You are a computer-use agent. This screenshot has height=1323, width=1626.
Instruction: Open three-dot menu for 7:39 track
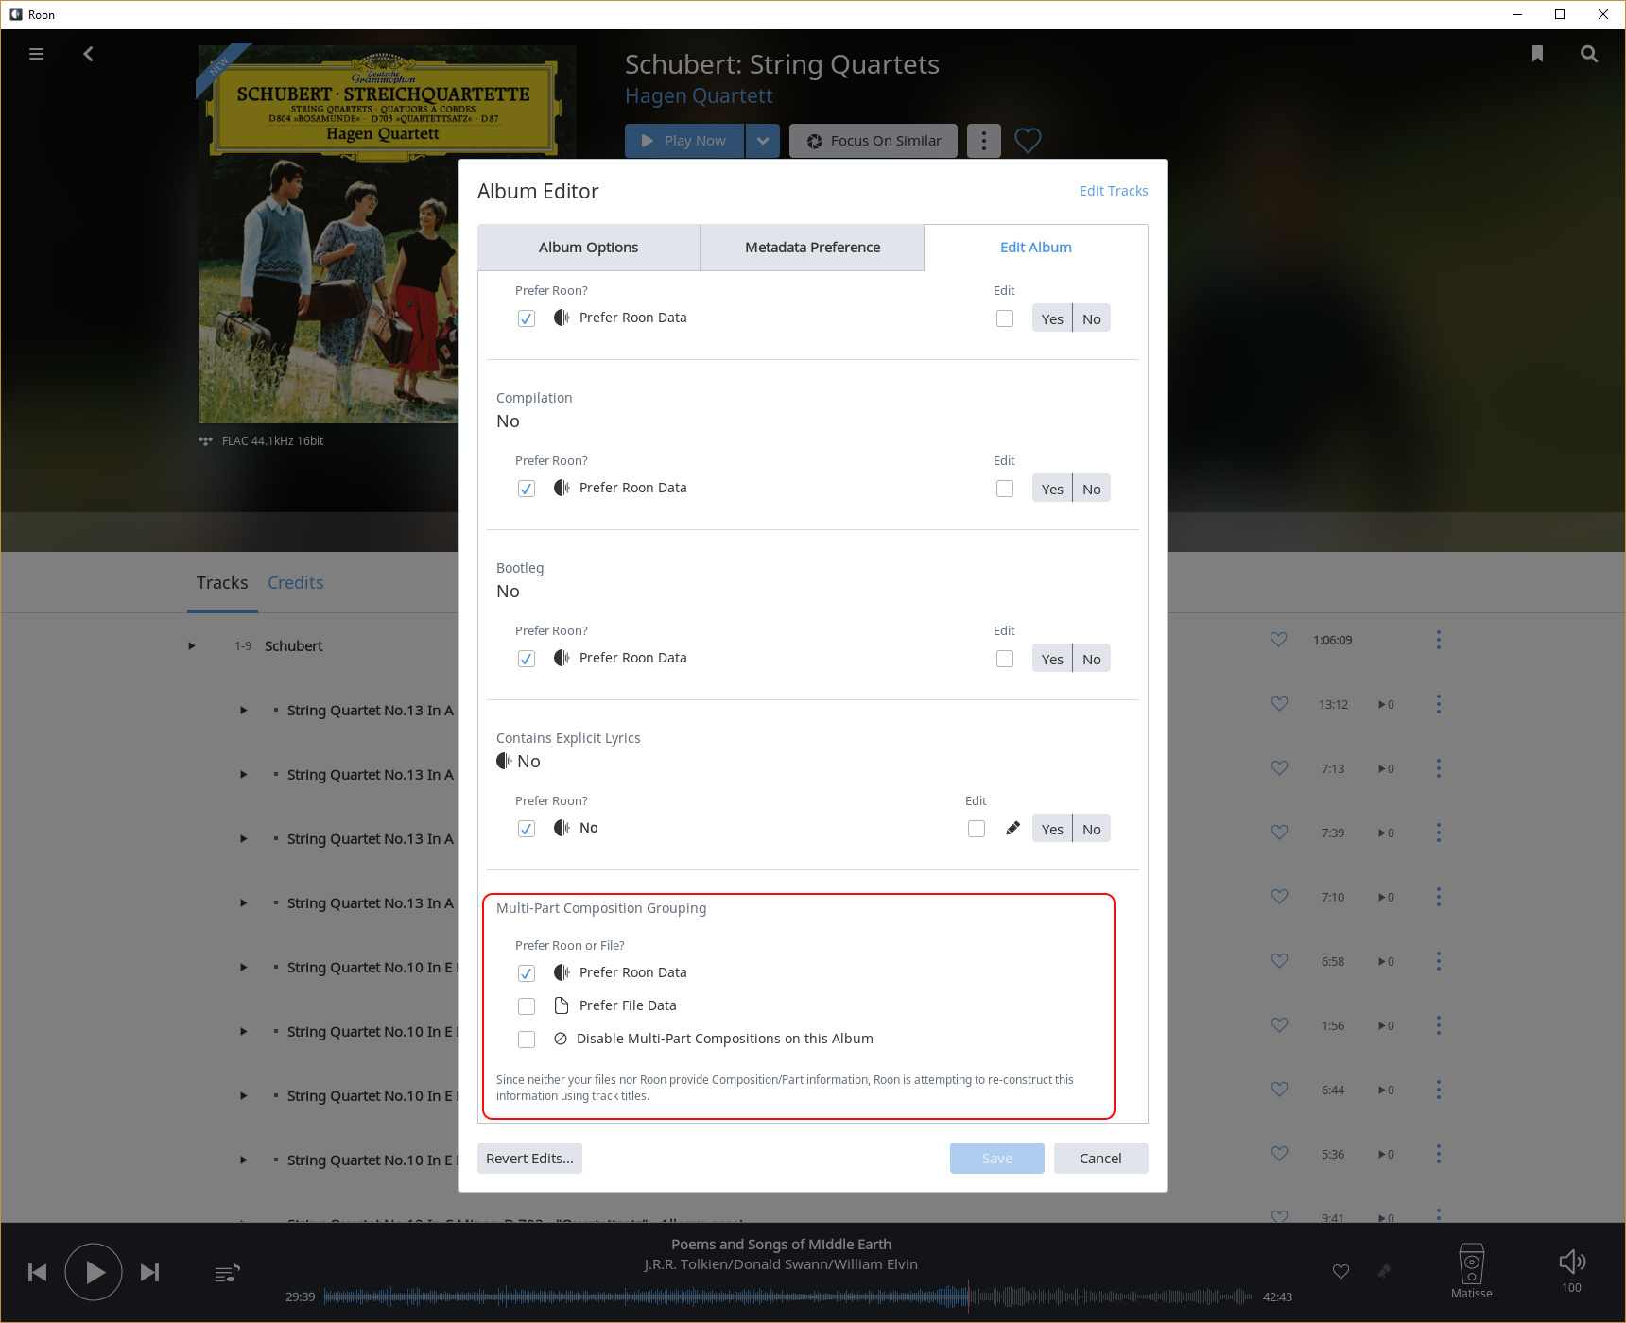pos(1439,833)
